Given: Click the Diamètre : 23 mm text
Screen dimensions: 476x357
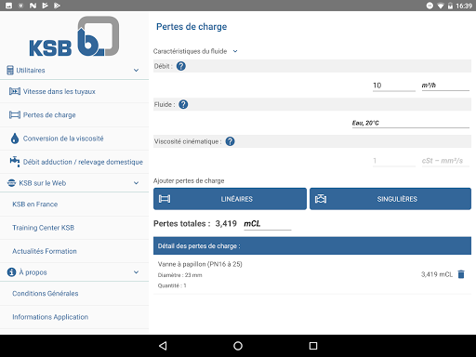Looking at the screenshot, I should pyautogui.click(x=179, y=275).
